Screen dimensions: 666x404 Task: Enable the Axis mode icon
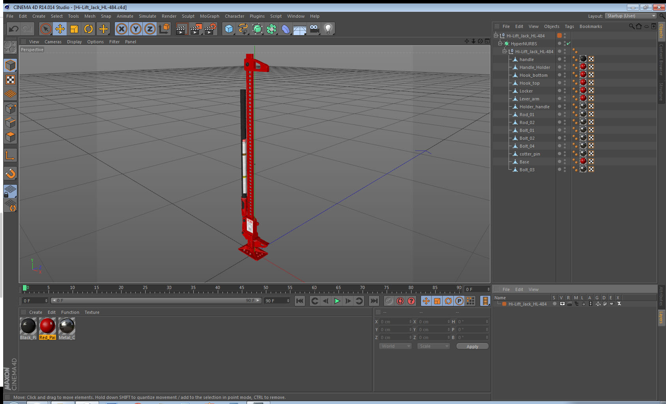point(10,156)
